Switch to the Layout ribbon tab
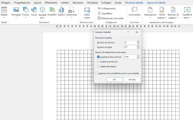Viewport: 193px width, 120px height. coord(37,3)
